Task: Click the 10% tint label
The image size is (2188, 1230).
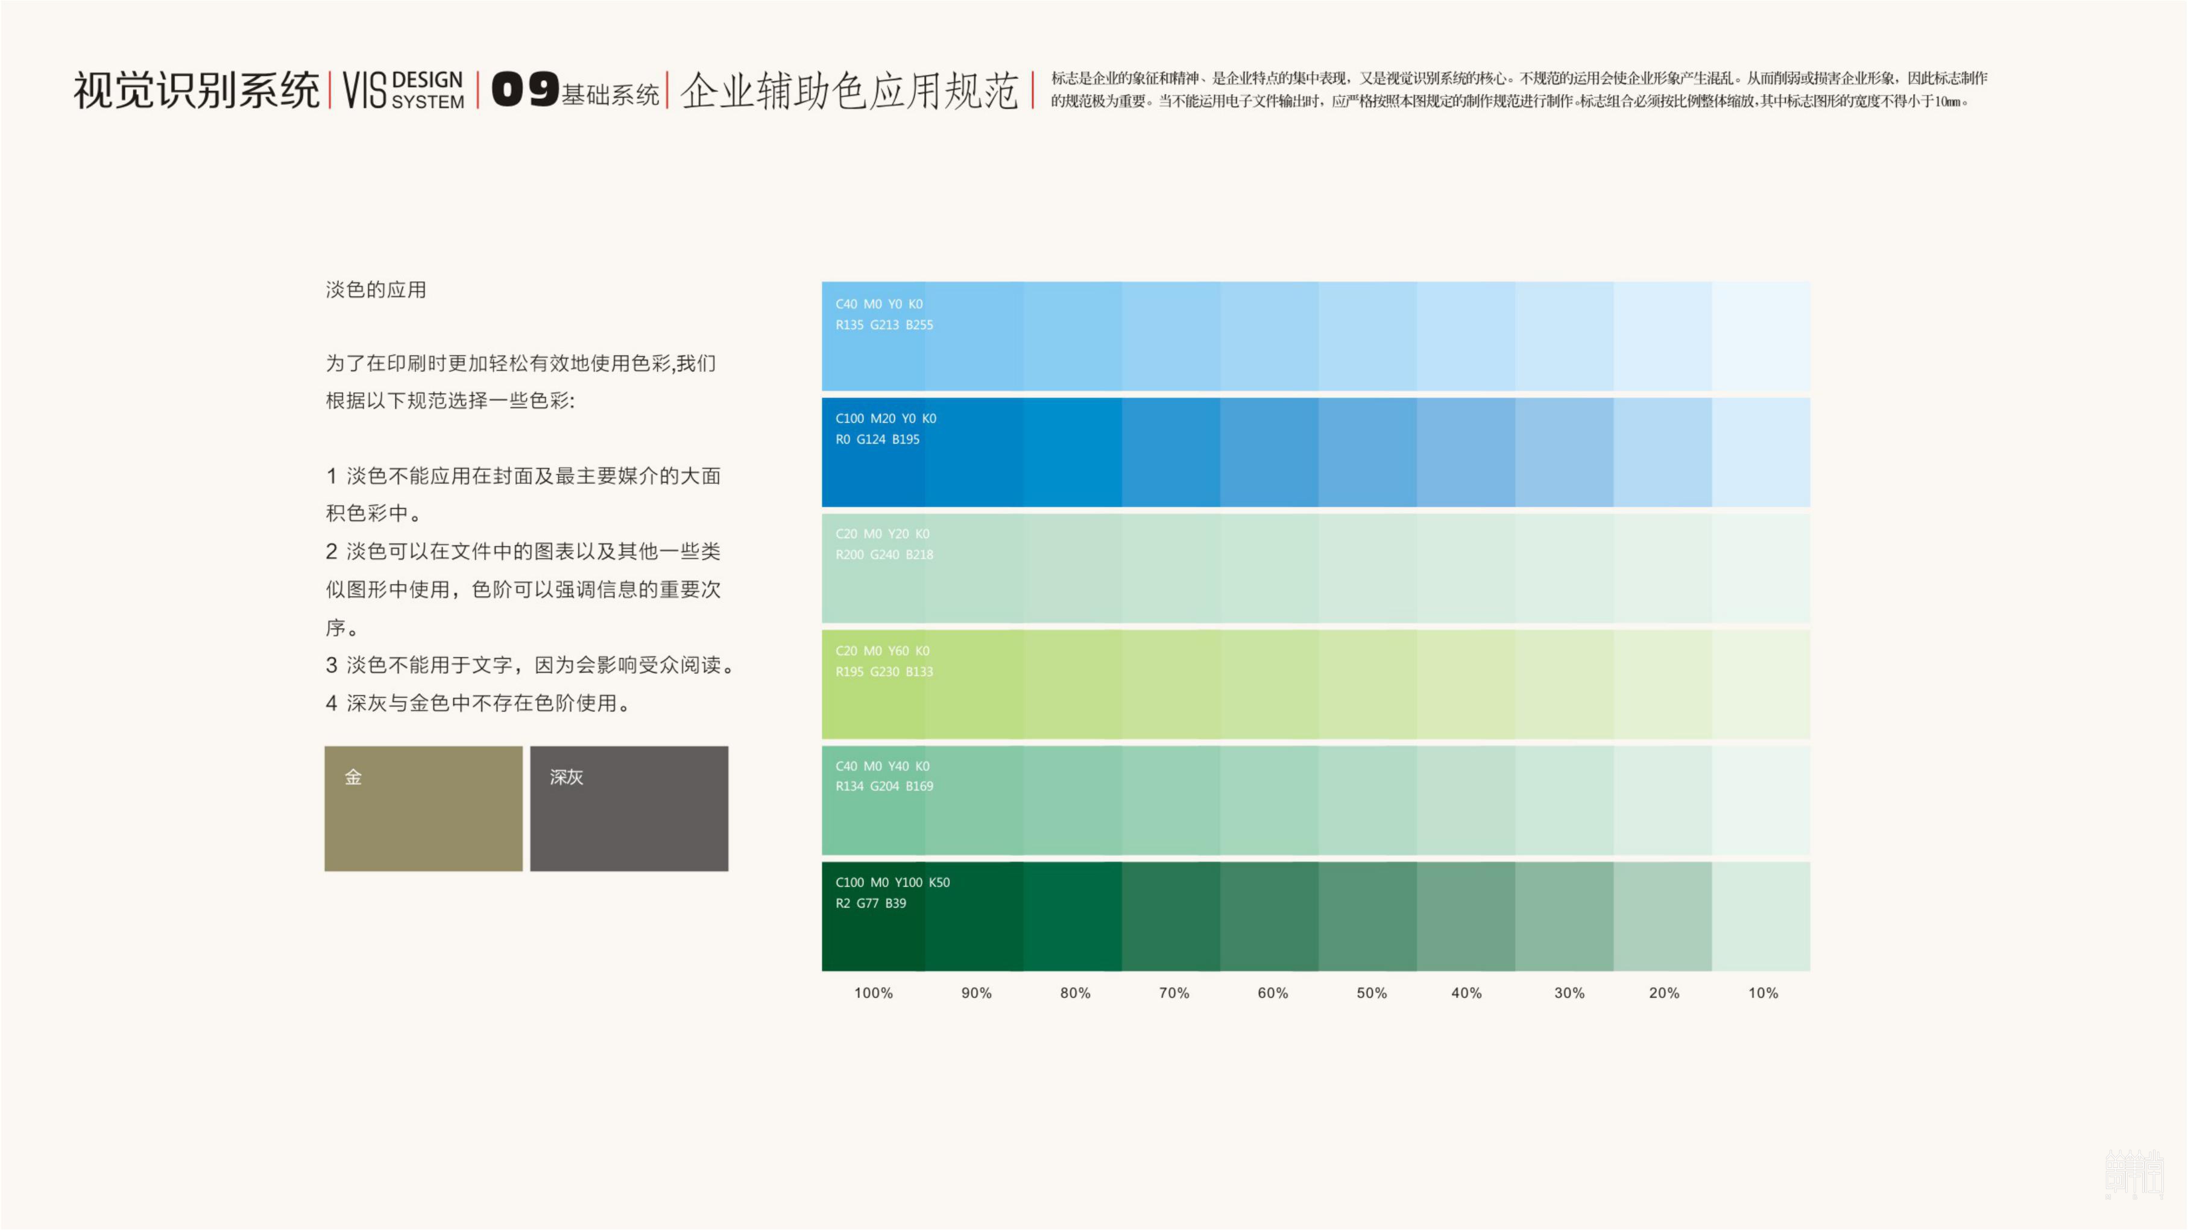Action: tap(1762, 993)
